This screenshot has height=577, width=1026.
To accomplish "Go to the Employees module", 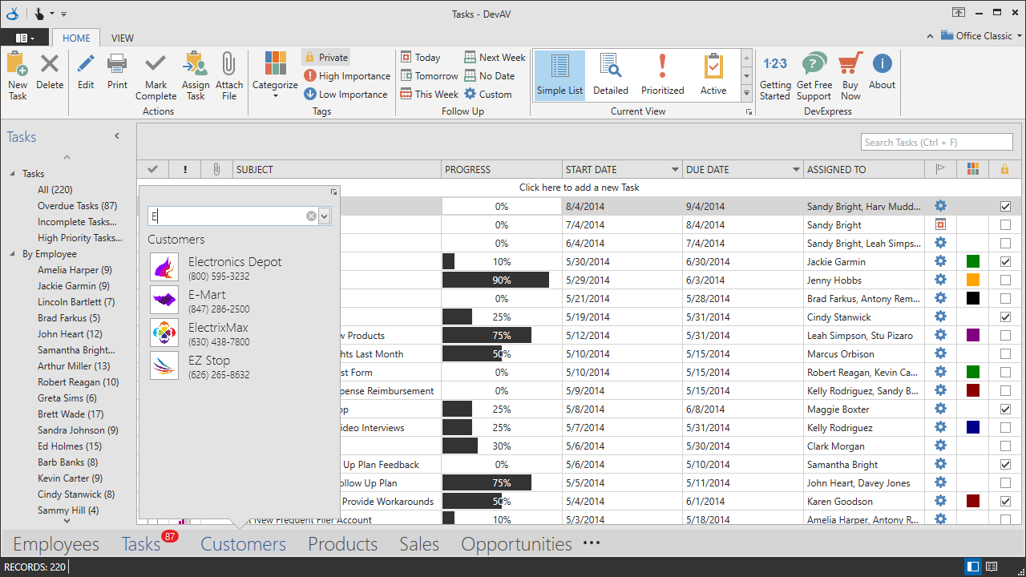I will click(x=56, y=544).
